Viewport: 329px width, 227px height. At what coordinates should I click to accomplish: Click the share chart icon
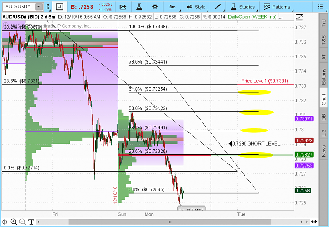pos(123,7)
